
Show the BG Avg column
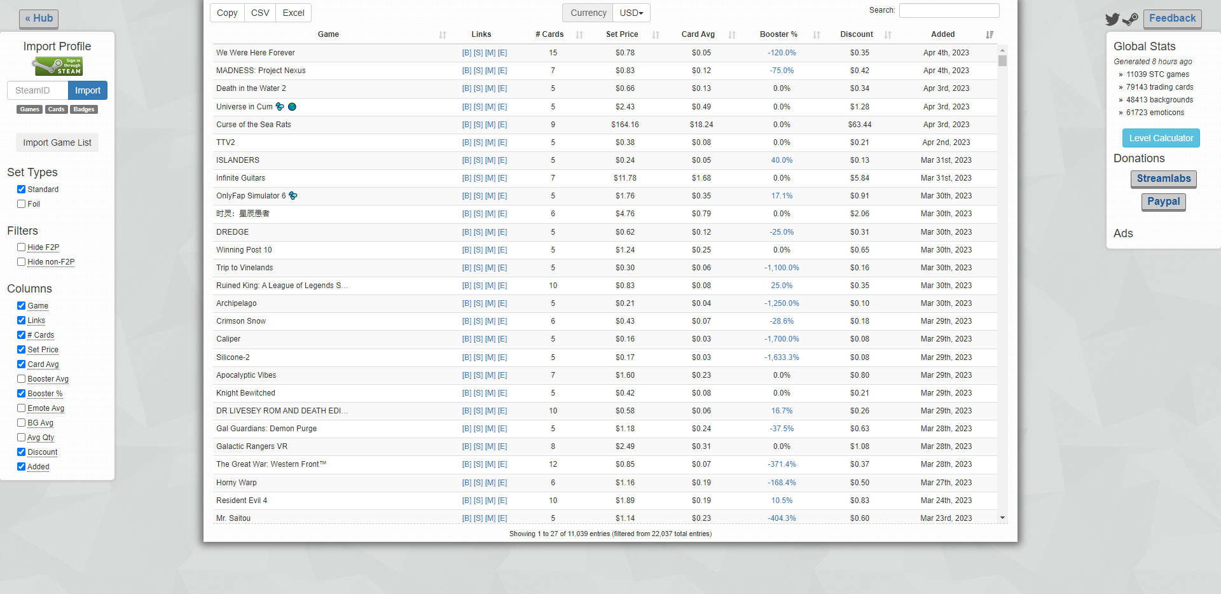click(22, 422)
